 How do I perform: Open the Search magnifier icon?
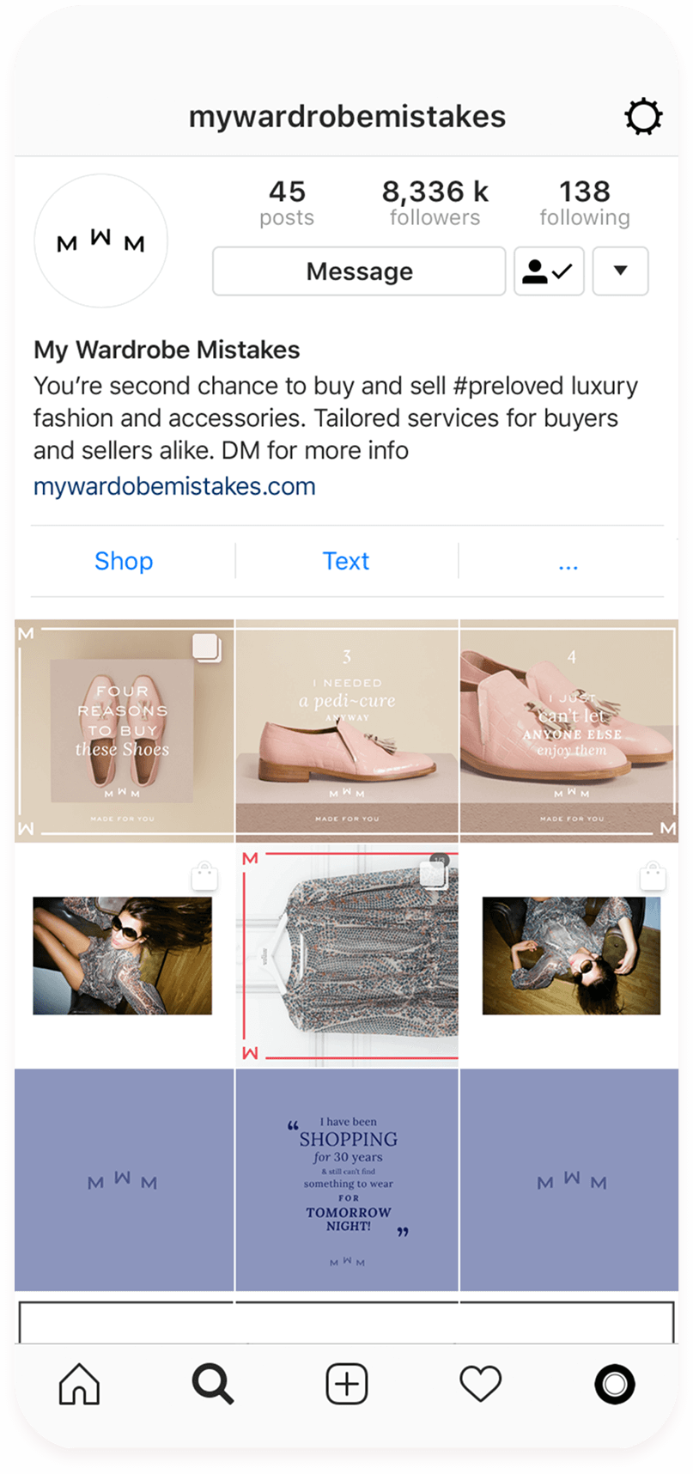pos(213,1384)
